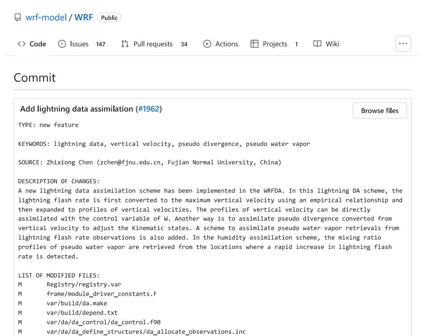Select the Pull requests tab label

click(x=153, y=44)
